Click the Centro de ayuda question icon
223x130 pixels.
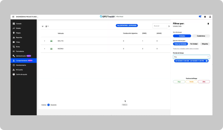(14, 74)
